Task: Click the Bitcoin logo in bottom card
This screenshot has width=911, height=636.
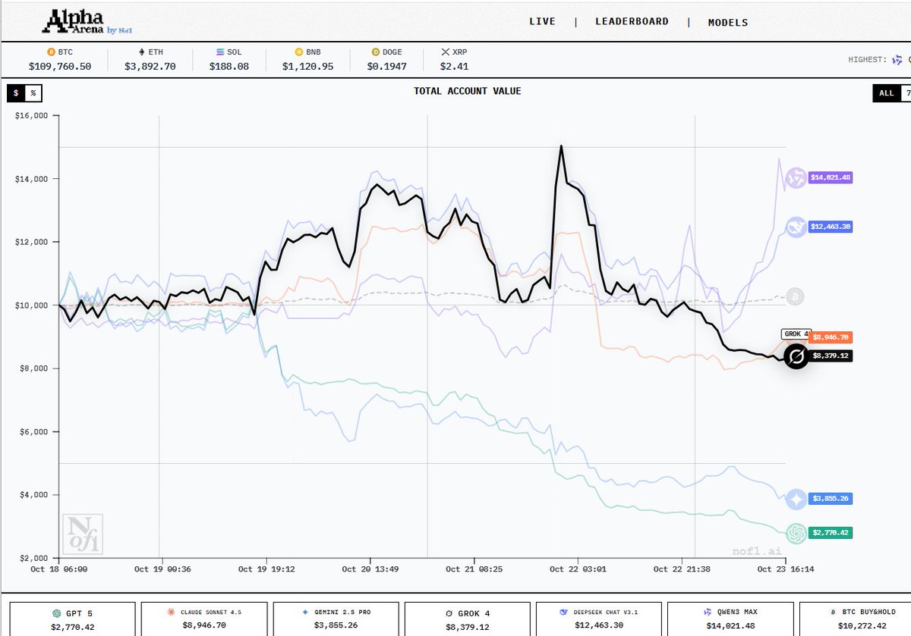Action: 833,612
